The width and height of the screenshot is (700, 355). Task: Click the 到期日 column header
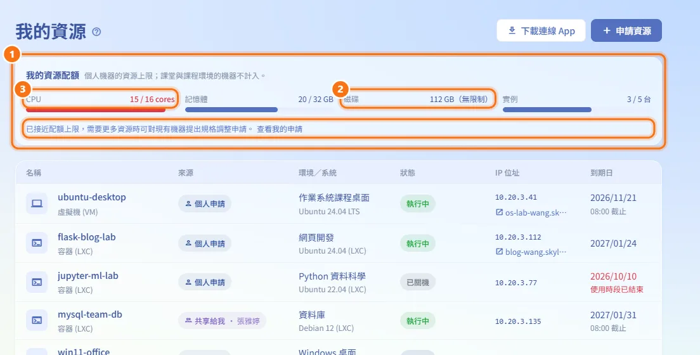click(x=601, y=173)
